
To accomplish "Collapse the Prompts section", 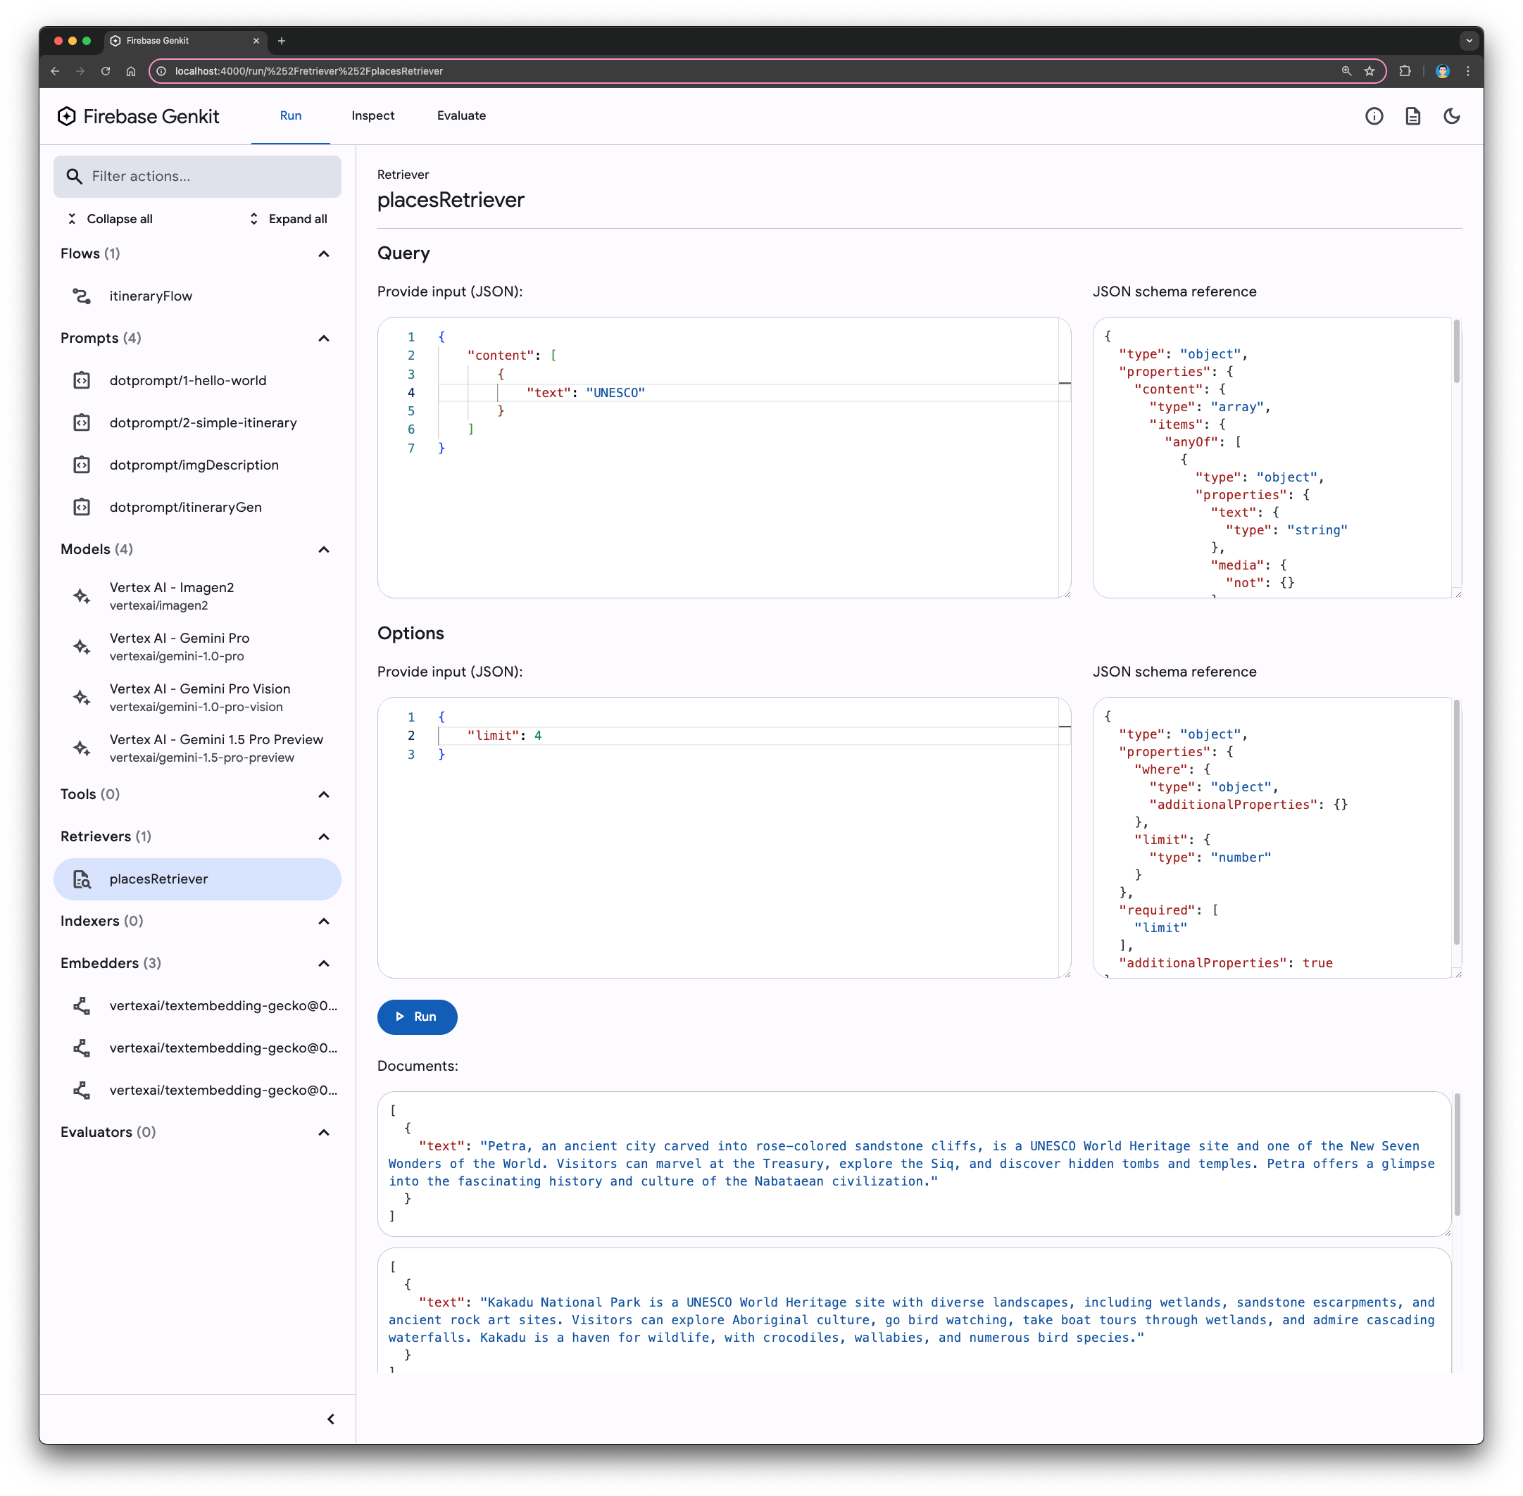I will [x=324, y=338].
